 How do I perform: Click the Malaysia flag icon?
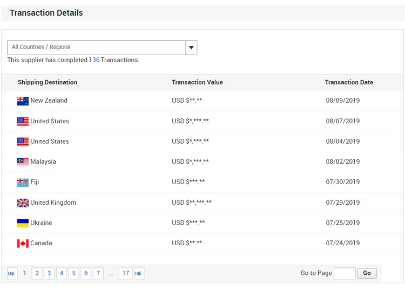(x=23, y=162)
